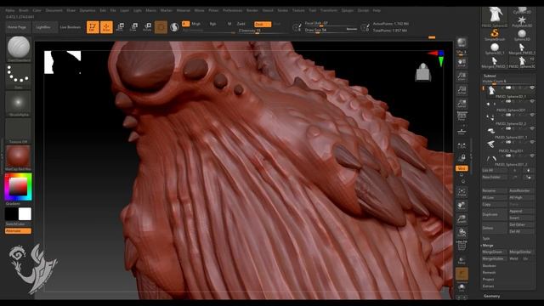Click the Actual size icon
544x306 pixels.
coord(462,90)
